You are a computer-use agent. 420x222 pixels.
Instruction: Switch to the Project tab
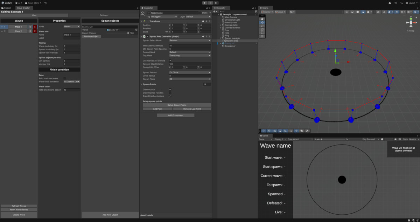[6, 8]
